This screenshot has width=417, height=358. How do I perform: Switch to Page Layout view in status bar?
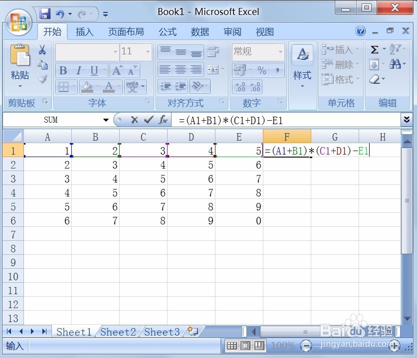point(245,346)
